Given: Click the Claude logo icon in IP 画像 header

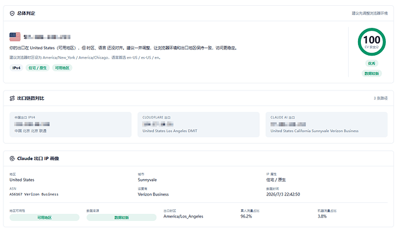Looking at the screenshot, I should pyautogui.click(x=12, y=158).
